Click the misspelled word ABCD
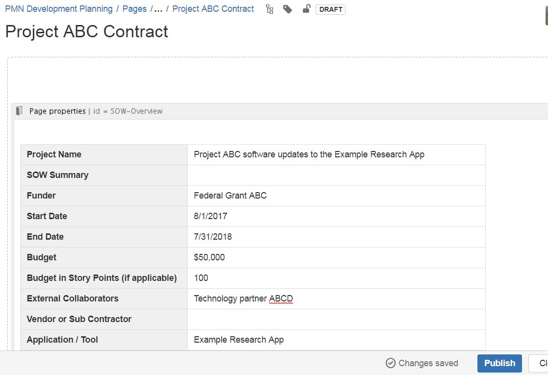The height and width of the screenshot is (375, 548). (281, 299)
